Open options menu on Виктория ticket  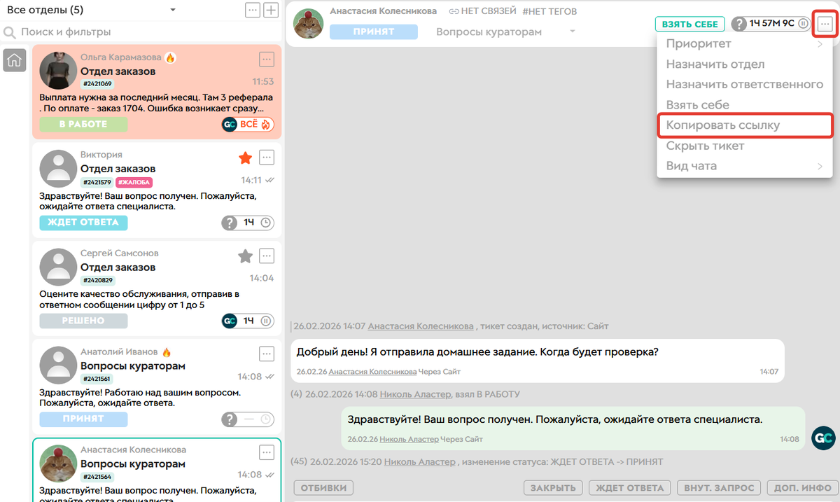click(x=266, y=157)
